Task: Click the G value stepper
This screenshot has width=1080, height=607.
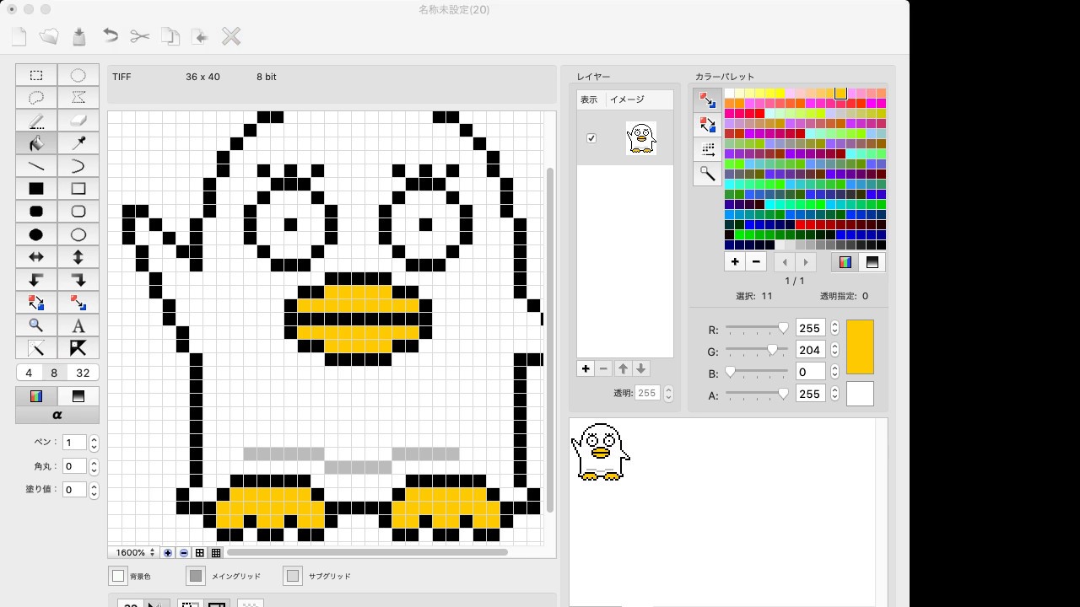Action: tap(834, 350)
